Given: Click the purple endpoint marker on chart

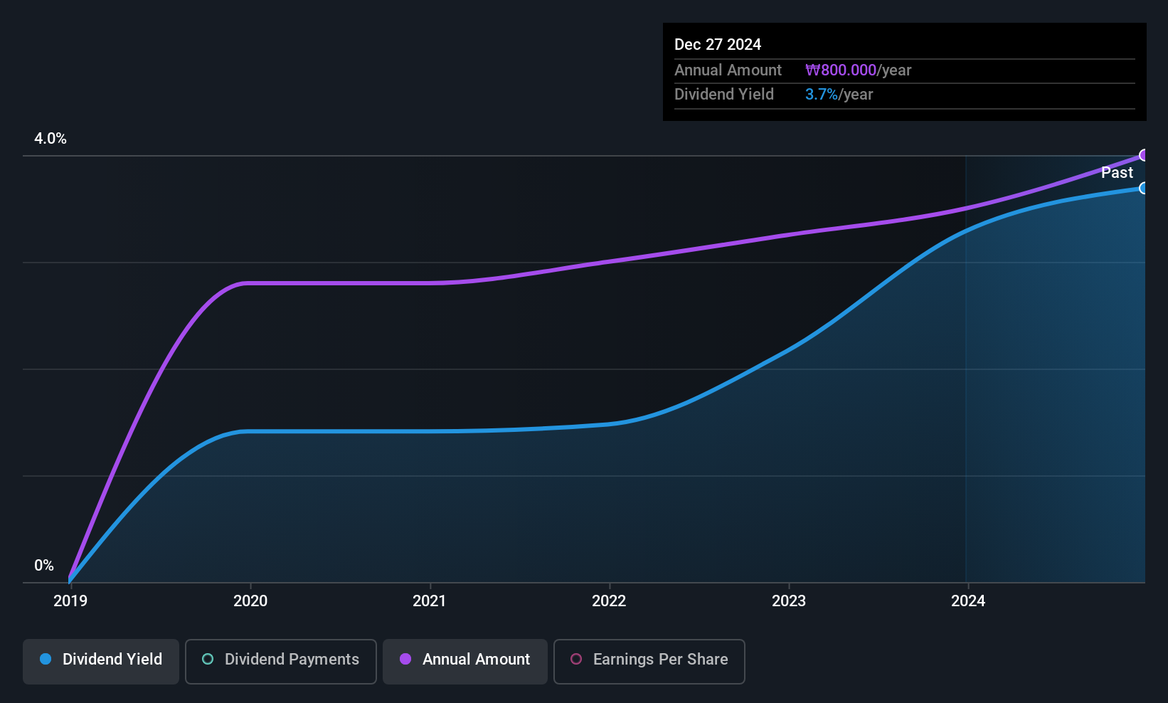Looking at the screenshot, I should (1143, 155).
